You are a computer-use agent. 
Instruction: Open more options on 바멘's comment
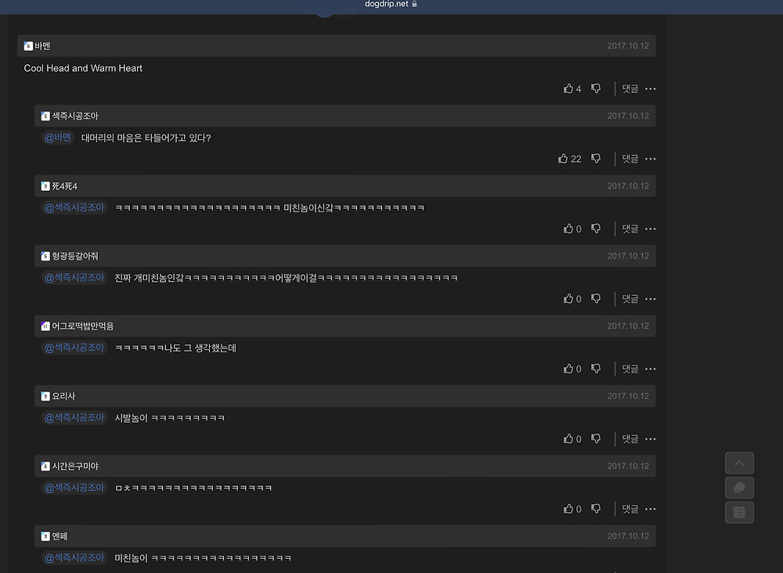650,88
